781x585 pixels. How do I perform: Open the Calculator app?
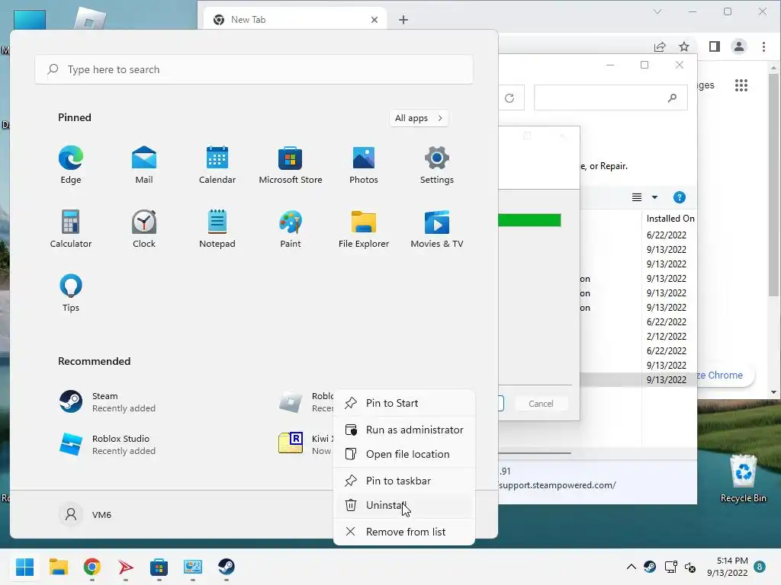tap(71, 229)
